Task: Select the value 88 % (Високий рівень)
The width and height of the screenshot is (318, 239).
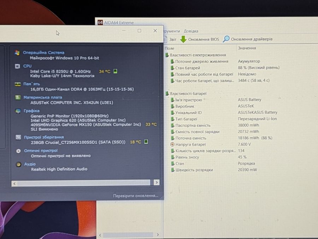Action: 259,67
